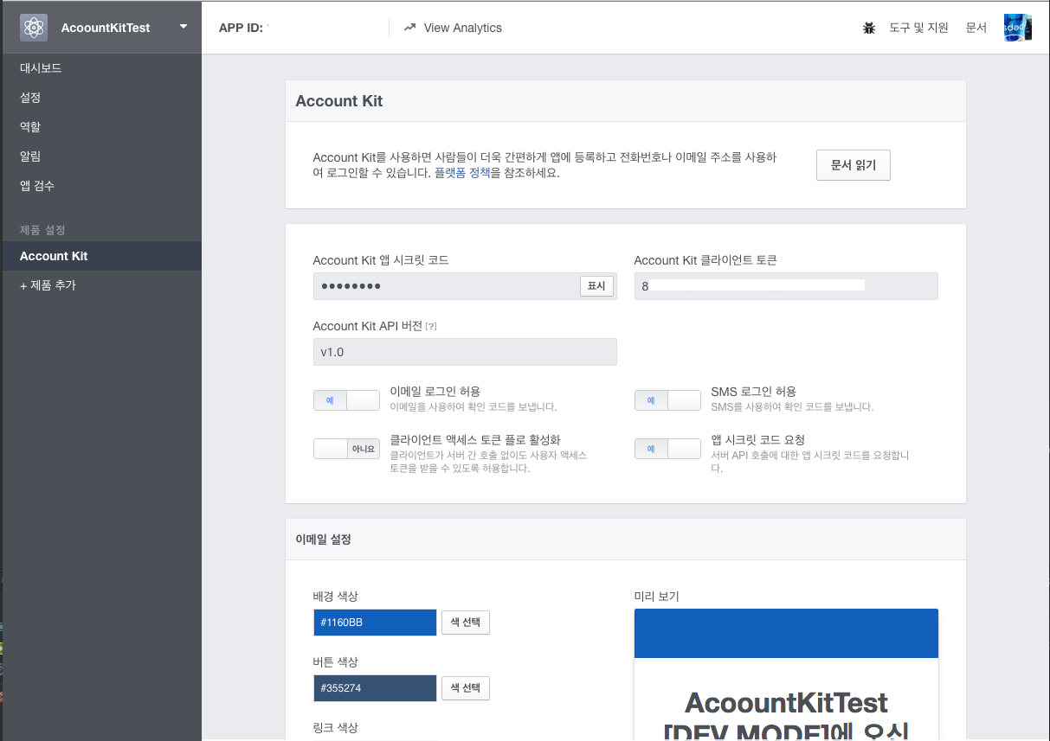1050x741 pixels.
Task: Click the View Analytics trend icon
Action: coord(409,28)
